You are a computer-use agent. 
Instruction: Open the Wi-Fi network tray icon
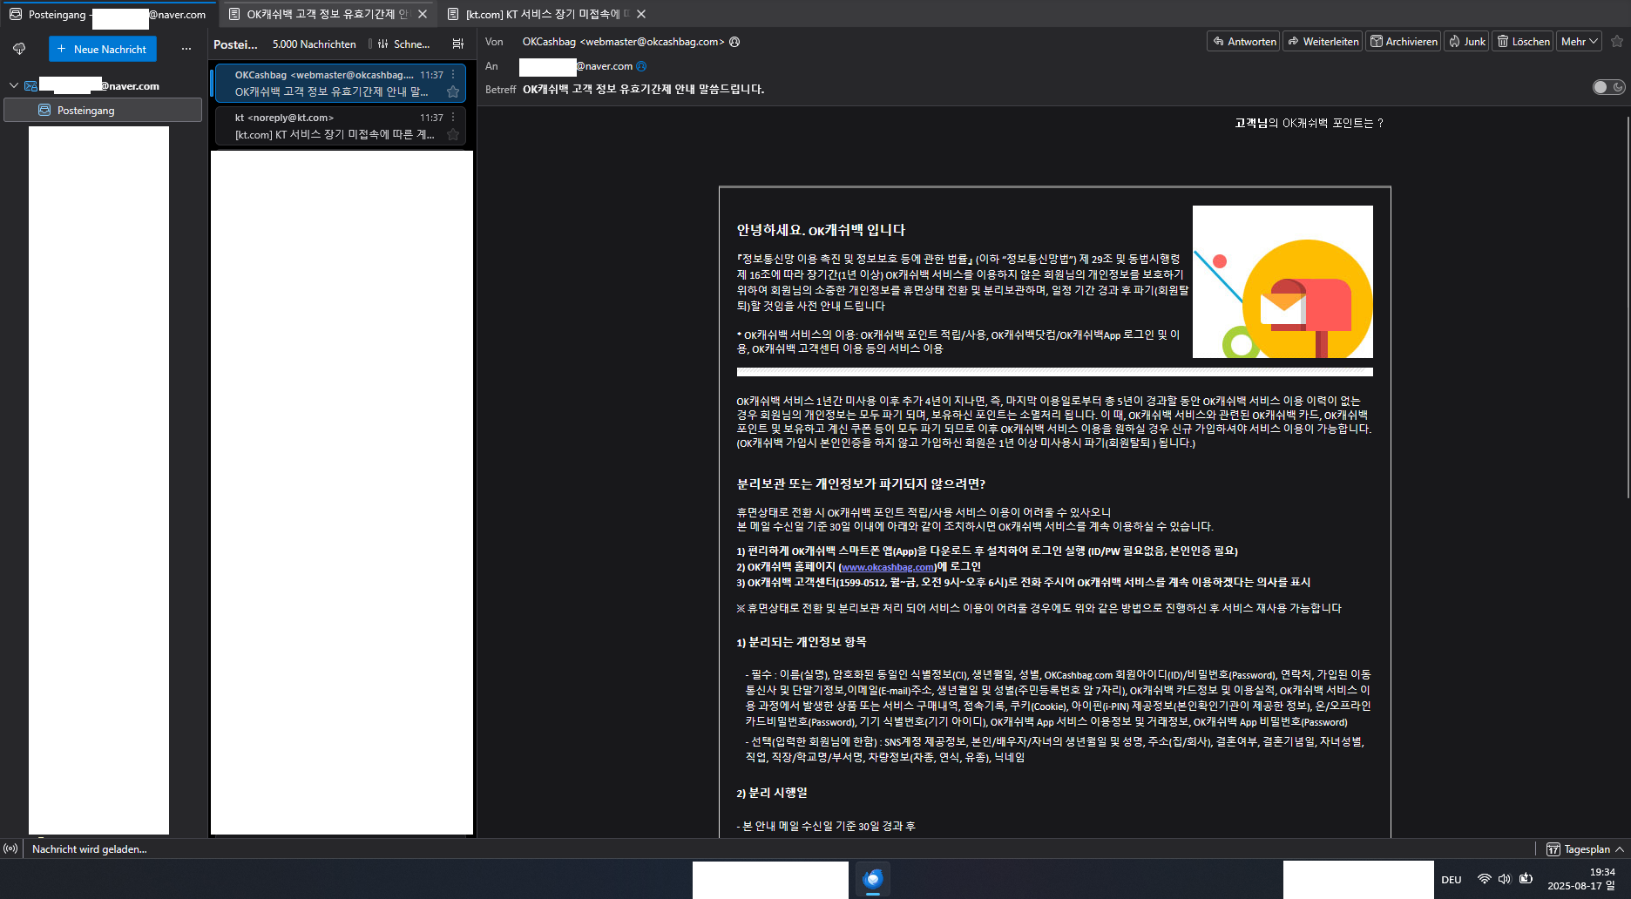tap(1484, 879)
